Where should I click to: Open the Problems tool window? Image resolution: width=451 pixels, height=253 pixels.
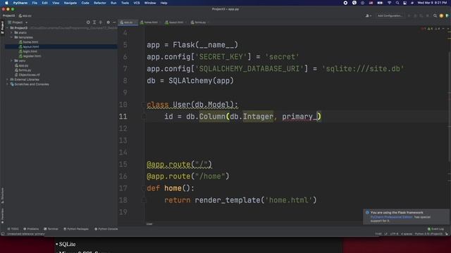(x=31, y=229)
